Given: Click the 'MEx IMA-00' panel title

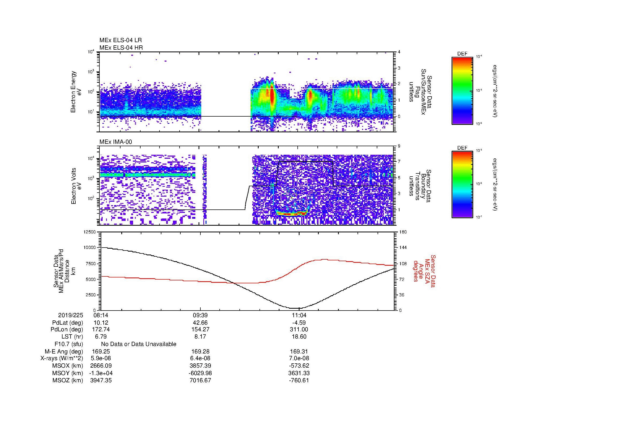Looking at the screenshot, I should (x=116, y=142).
